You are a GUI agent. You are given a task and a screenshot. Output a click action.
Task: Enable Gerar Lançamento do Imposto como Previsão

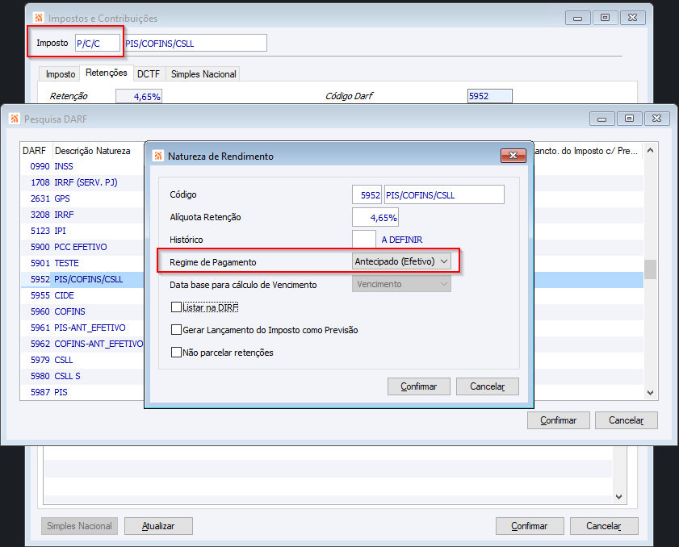pyautogui.click(x=176, y=330)
